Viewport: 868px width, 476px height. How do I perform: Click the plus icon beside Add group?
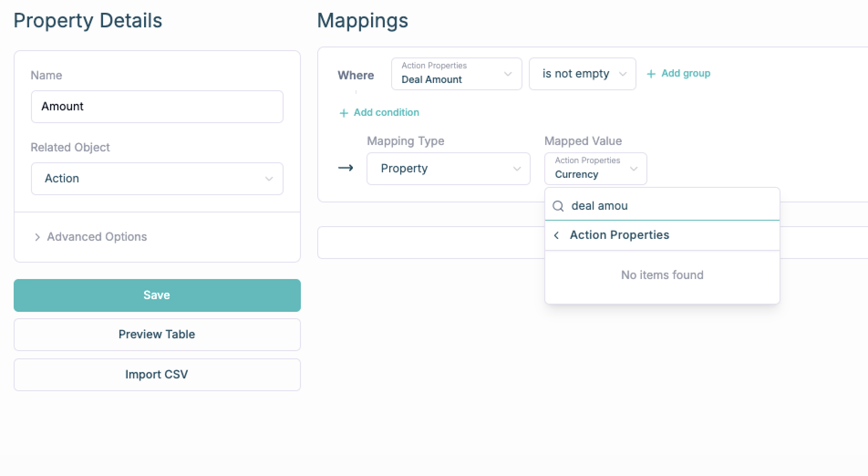coord(651,74)
